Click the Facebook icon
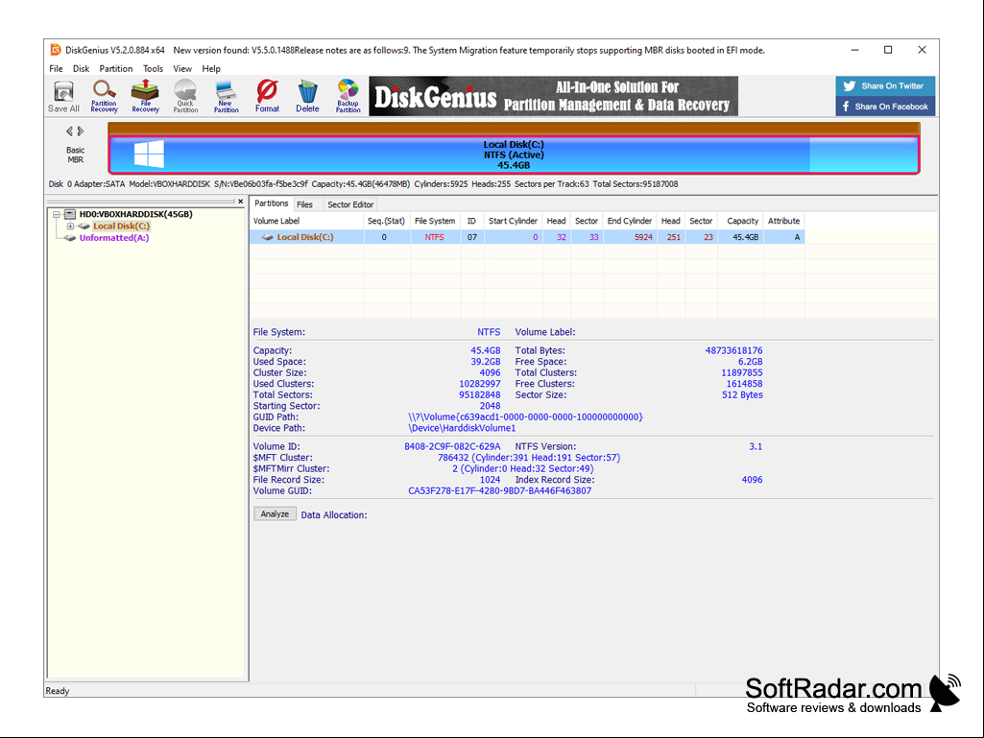 point(846,107)
